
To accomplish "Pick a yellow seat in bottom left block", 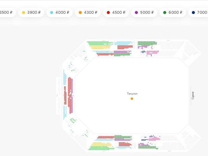I will click(x=98, y=145).
